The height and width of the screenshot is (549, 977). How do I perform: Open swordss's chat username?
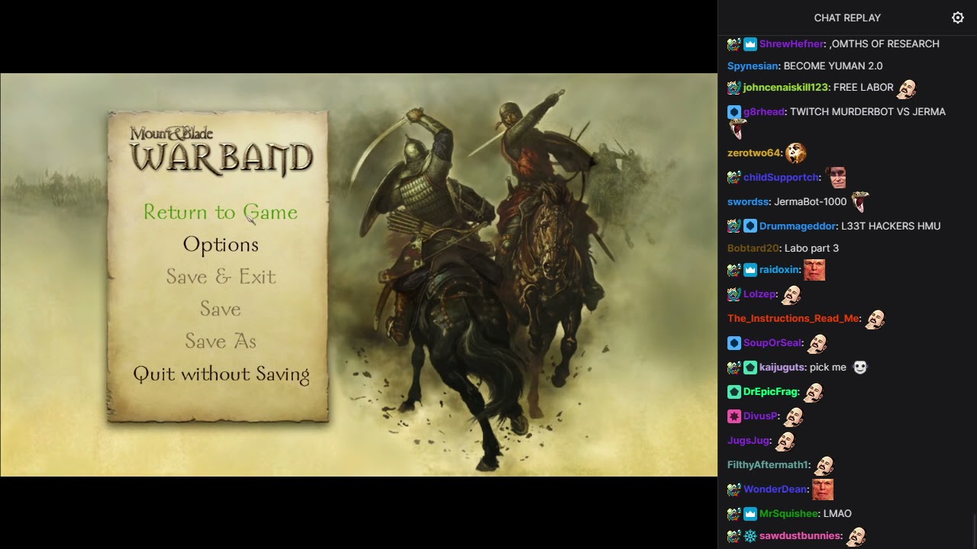pos(748,202)
